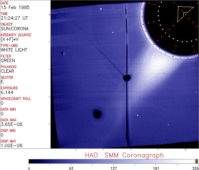Select the exposure value 6.144
This screenshot has width=199, height=170.
tap(7, 92)
